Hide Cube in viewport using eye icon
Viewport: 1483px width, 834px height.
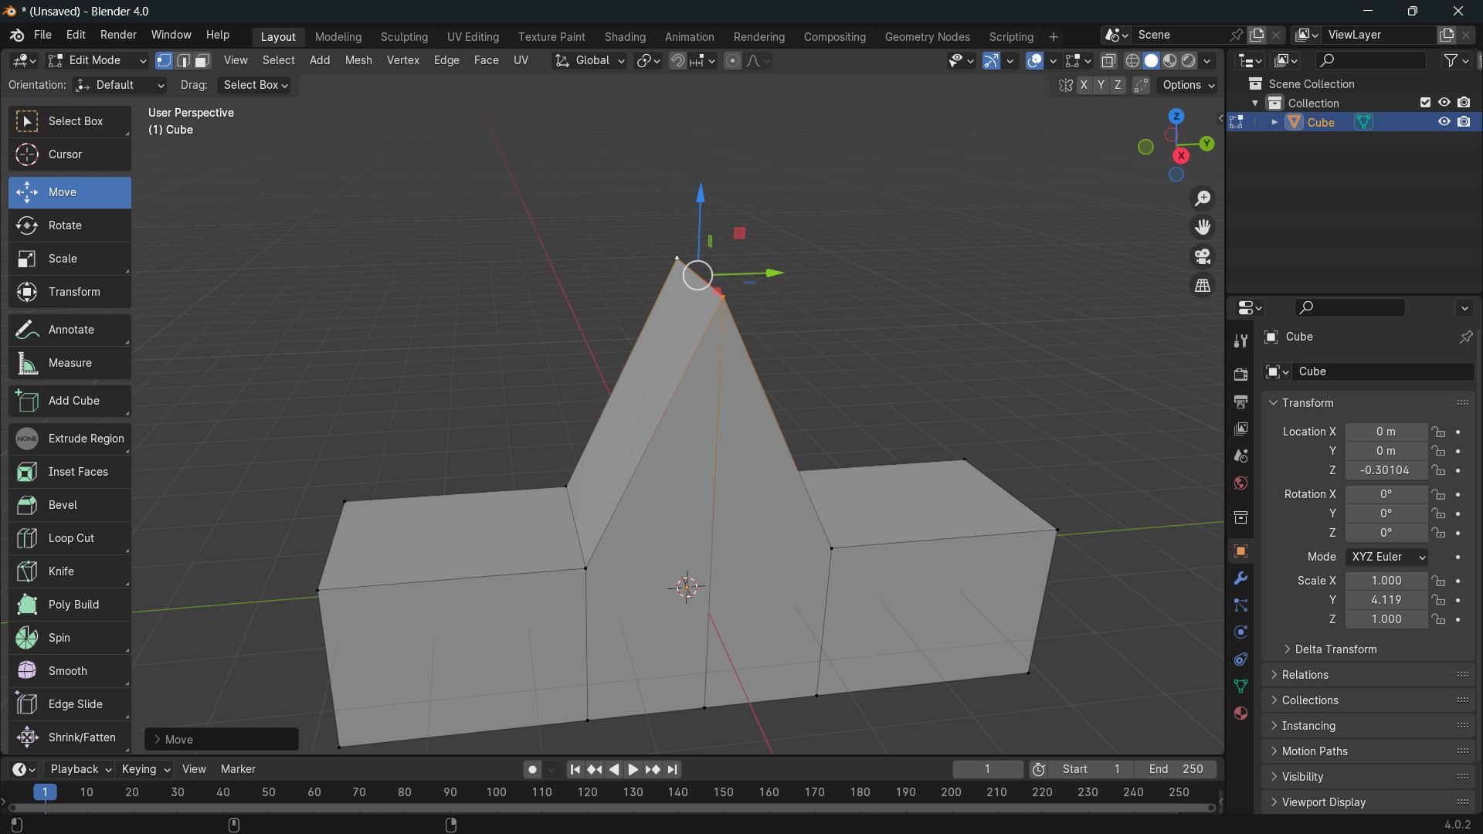click(1444, 122)
